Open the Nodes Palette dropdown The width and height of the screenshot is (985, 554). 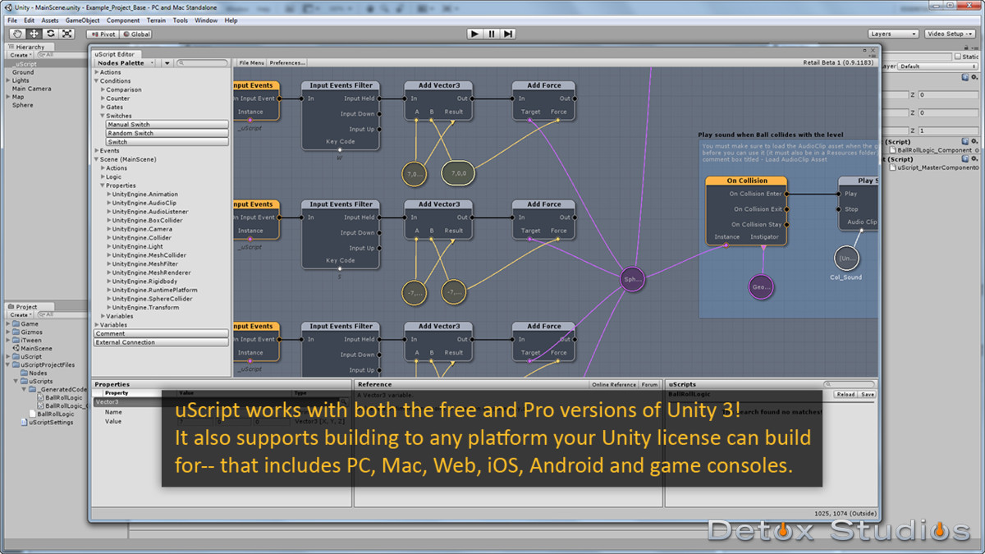pyautogui.click(x=126, y=62)
